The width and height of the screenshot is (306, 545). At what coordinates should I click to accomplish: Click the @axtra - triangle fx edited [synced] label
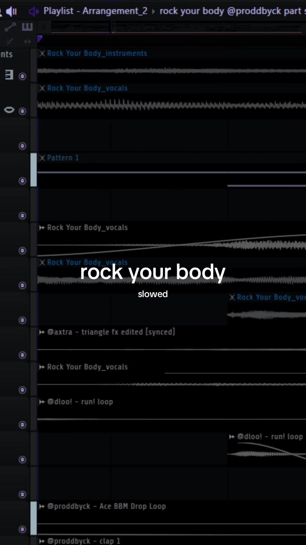click(111, 332)
